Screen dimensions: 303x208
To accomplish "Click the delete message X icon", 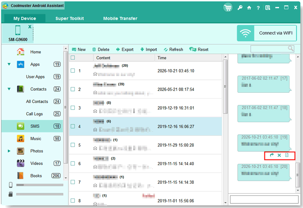I will point(279,155).
